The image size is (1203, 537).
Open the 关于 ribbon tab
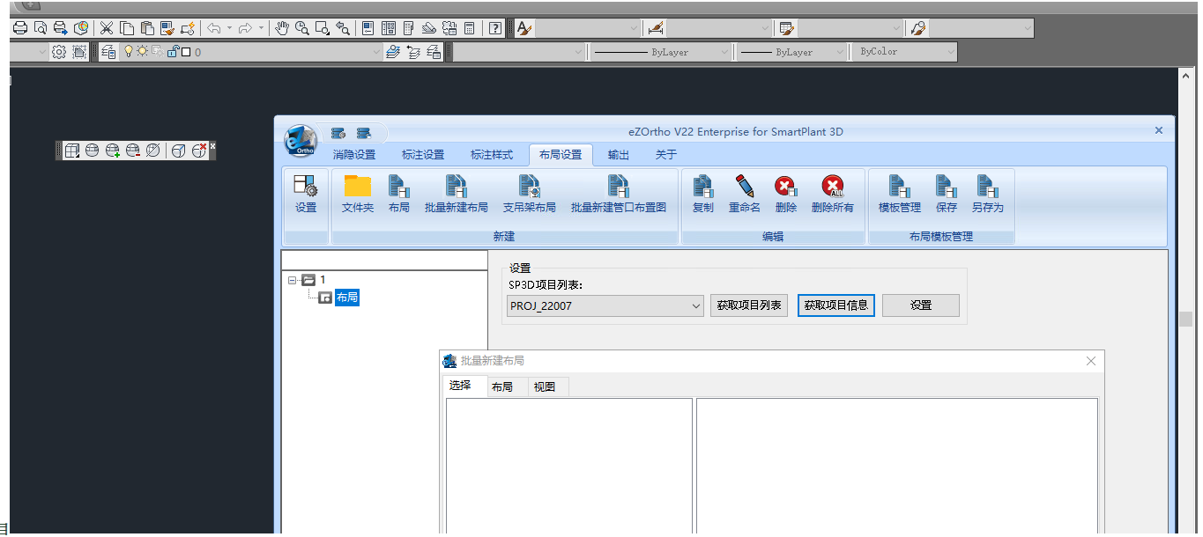pyautogui.click(x=666, y=155)
